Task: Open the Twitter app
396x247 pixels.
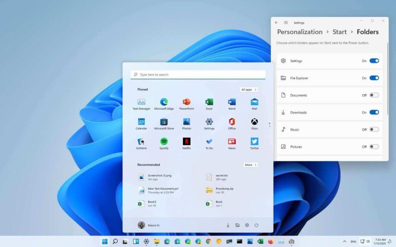Action: point(255,144)
